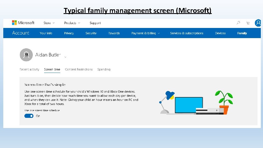Open the Security section

[x=91, y=33]
